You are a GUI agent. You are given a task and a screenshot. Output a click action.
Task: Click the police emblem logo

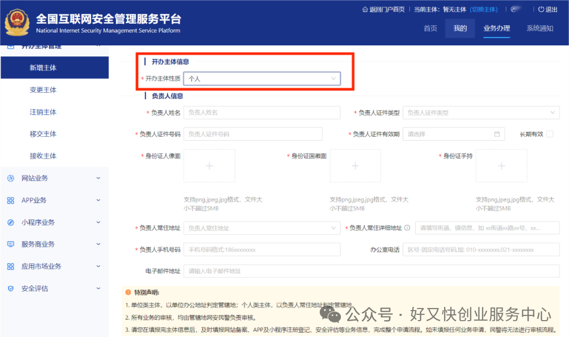17,23
